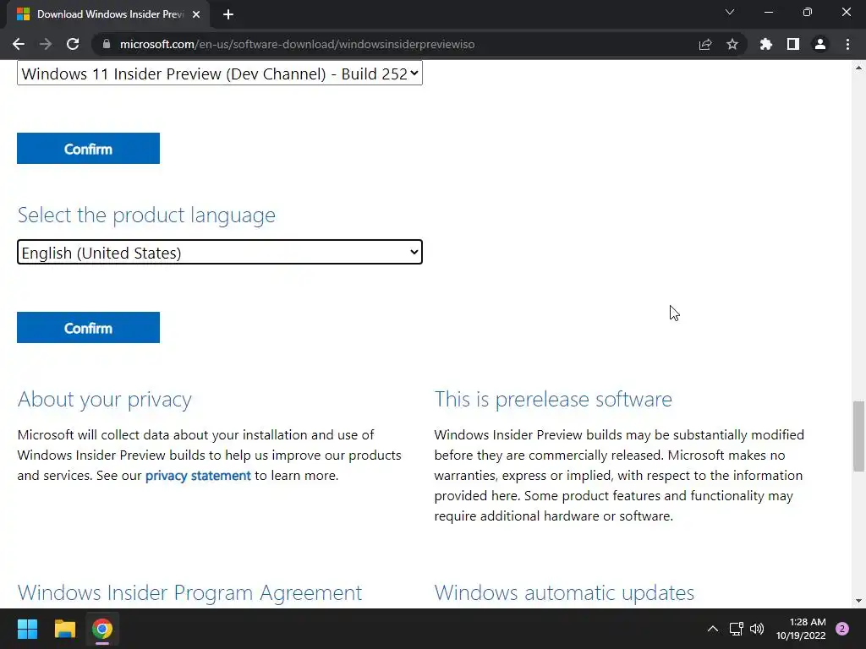Viewport: 866px width, 649px height.
Task: Open the Windows 11 Insider Preview edition dropdown
Action: (220, 74)
